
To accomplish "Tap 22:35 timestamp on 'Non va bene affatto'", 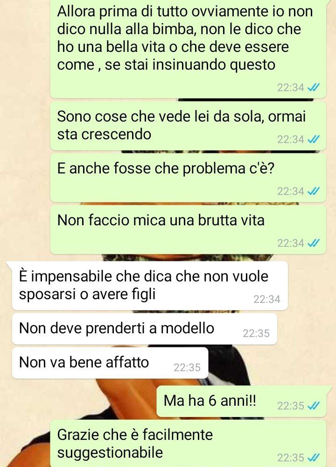I will (187, 367).
